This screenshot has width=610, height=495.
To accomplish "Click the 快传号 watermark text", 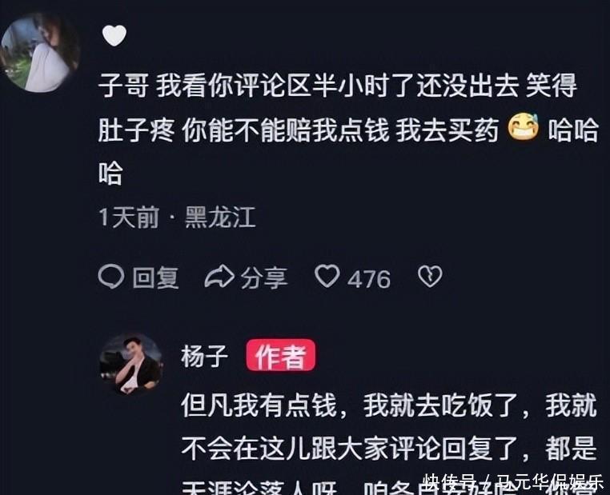I will coord(451,481).
